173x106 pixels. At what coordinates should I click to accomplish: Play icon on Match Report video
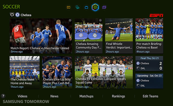coord(70,20)
